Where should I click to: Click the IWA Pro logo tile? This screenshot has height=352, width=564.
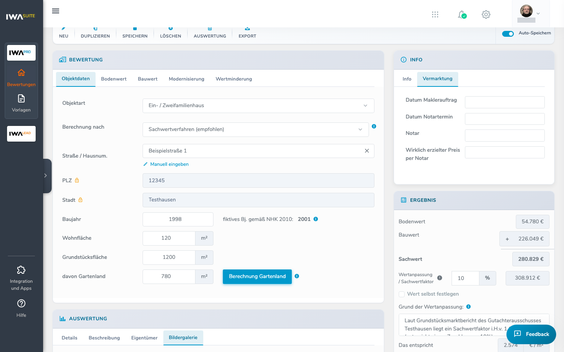tap(21, 53)
